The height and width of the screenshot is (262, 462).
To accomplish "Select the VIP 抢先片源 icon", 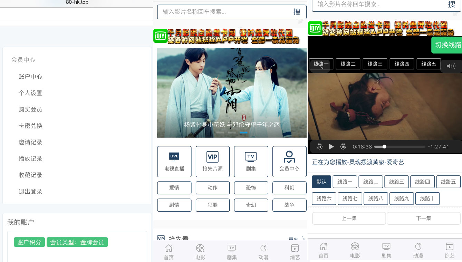I will pos(212,157).
